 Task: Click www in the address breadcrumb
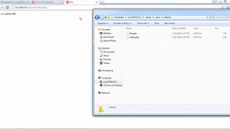(157, 17)
